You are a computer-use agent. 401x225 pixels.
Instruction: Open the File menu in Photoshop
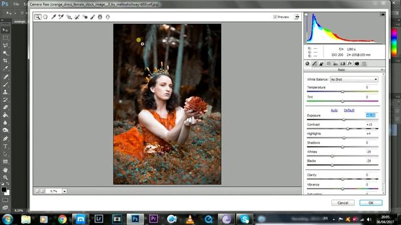click(x=16, y=4)
